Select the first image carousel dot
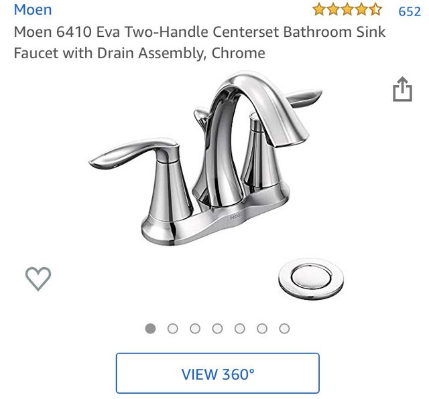The height and width of the screenshot is (399, 429). 150,329
